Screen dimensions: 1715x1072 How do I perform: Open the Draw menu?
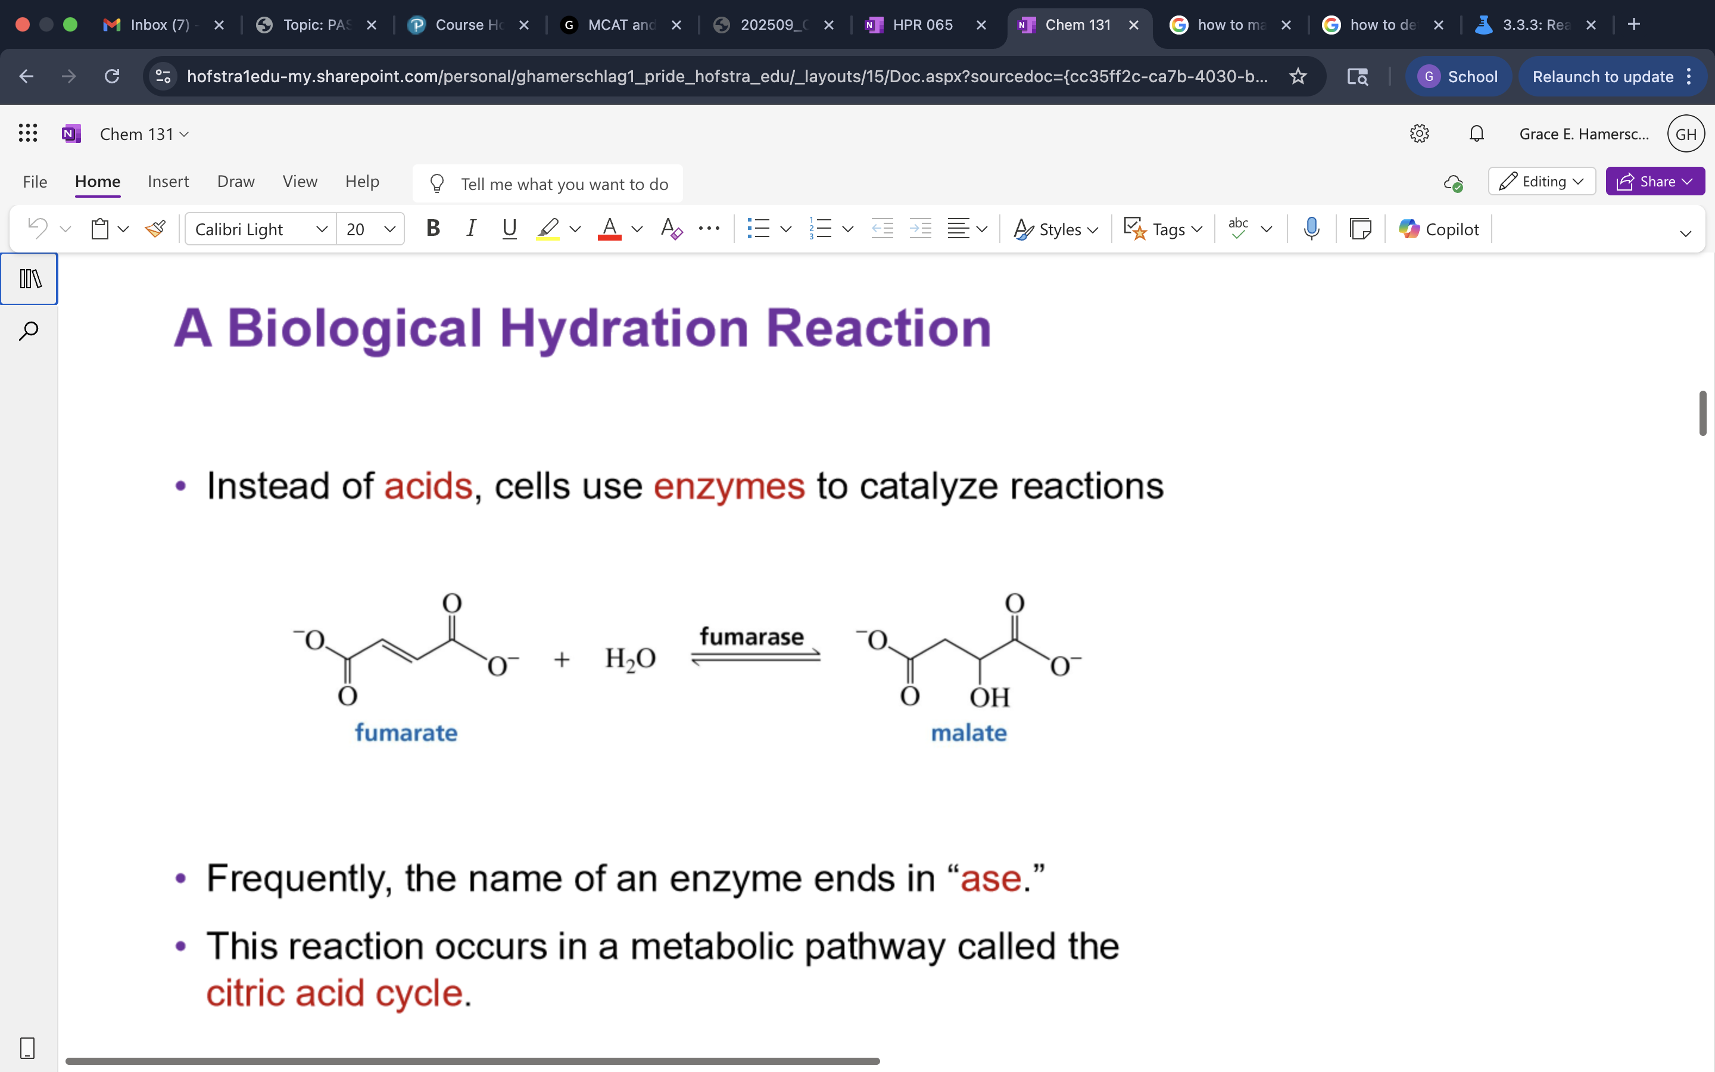pyautogui.click(x=235, y=182)
